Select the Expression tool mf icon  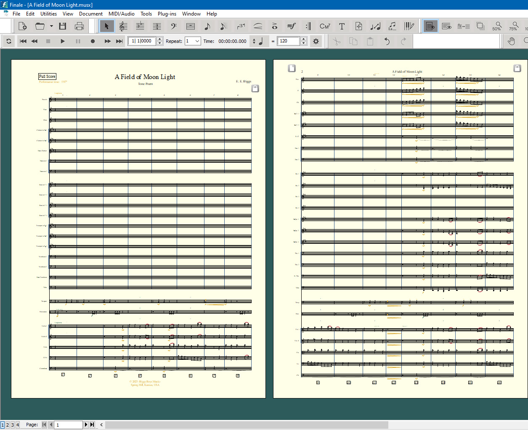(x=291, y=26)
